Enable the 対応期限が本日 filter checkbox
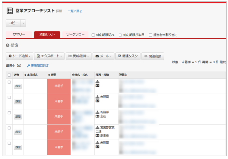The image size is (228, 159). click(x=120, y=35)
